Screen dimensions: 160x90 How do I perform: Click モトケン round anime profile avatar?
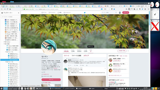click(49, 47)
